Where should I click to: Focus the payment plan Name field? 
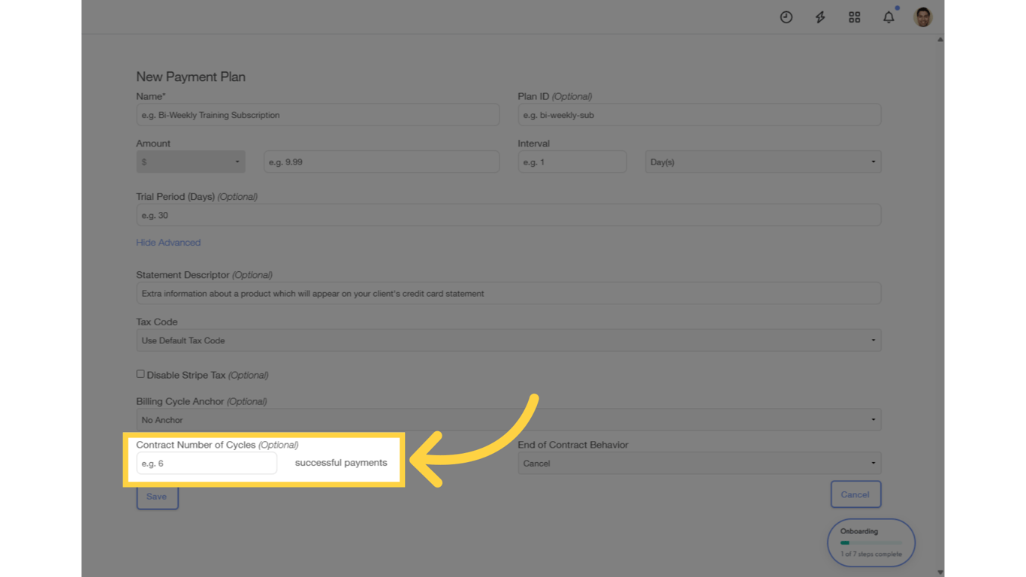tap(318, 114)
